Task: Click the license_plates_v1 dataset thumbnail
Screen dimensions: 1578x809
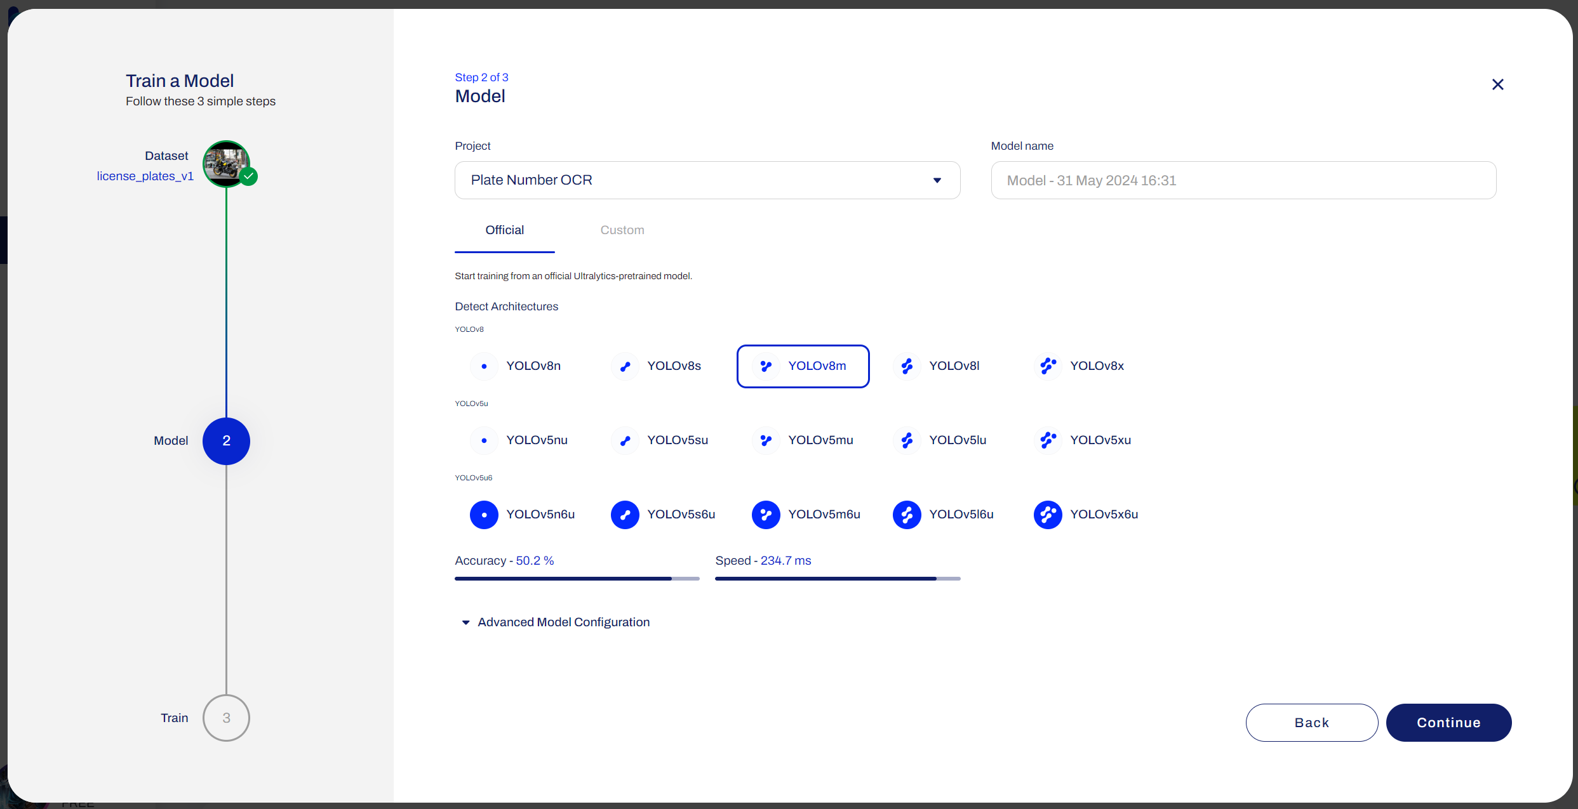Action: pos(226,164)
